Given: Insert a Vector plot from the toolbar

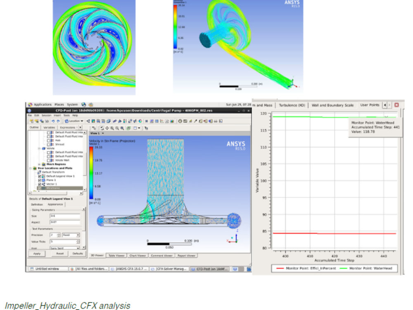Looking at the screenshot, I should pos(88,121).
